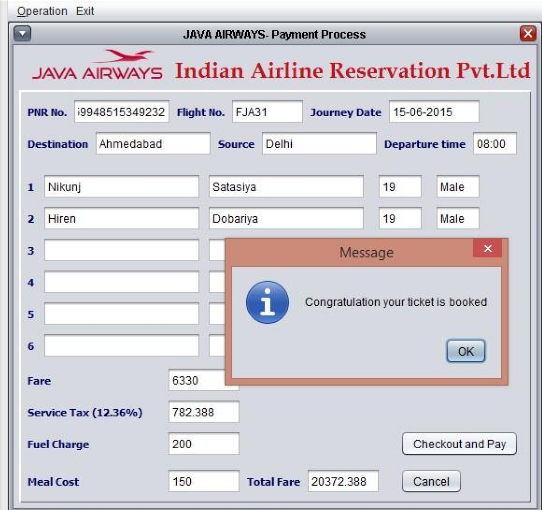
Task: Click the Checkout and Pay button
Action: [x=459, y=444]
